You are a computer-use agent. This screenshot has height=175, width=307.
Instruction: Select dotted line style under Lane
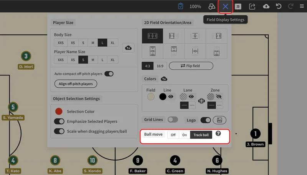tap(192, 105)
